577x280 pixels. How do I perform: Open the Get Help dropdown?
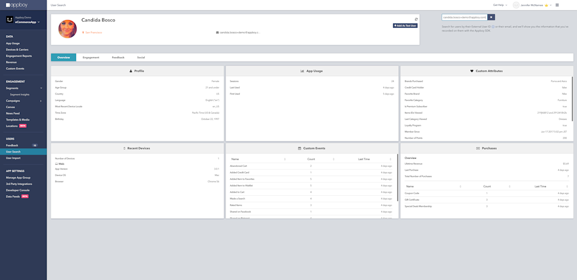point(500,5)
